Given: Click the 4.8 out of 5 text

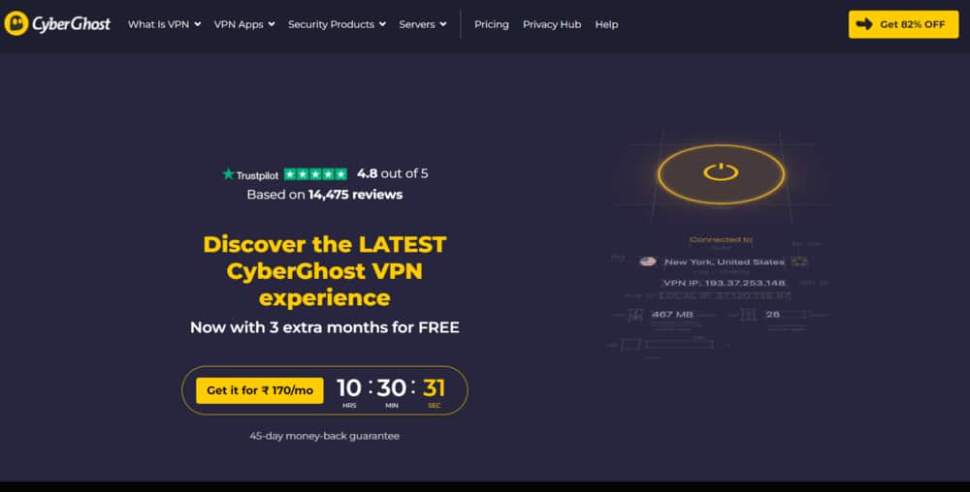Looking at the screenshot, I should click(392, 173).
